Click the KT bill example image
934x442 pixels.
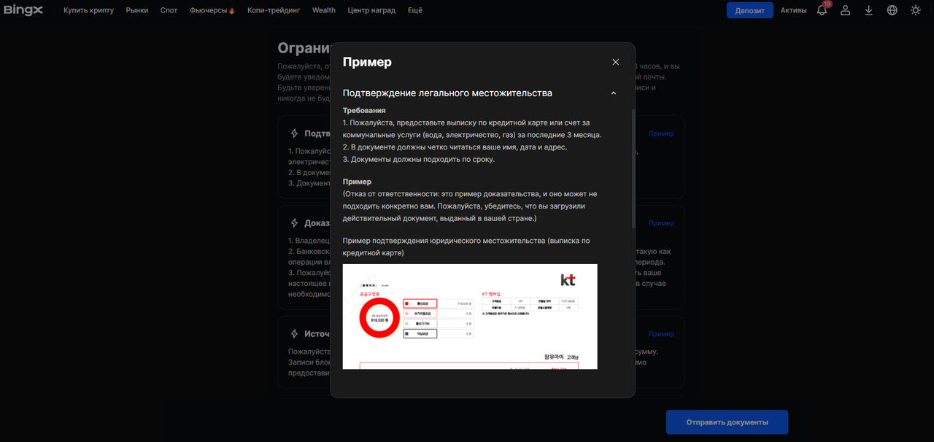(x=470, y=316)
